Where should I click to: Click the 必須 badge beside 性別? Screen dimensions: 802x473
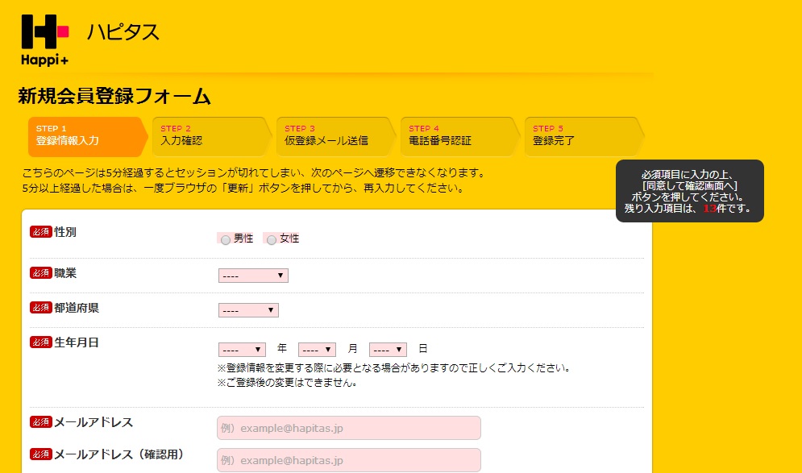click(41, 232)
